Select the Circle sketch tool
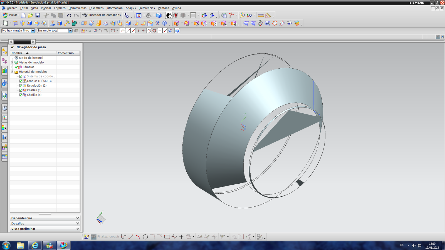 point(145,237)
